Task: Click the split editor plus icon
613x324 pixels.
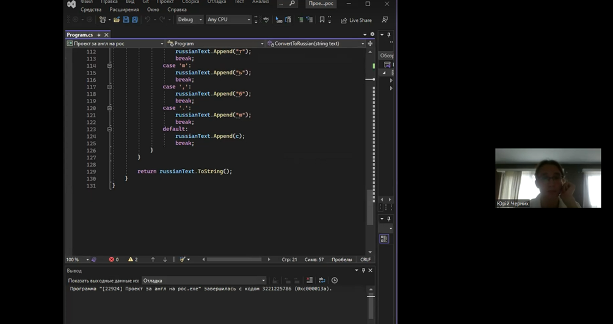Action: pos(370,43)
